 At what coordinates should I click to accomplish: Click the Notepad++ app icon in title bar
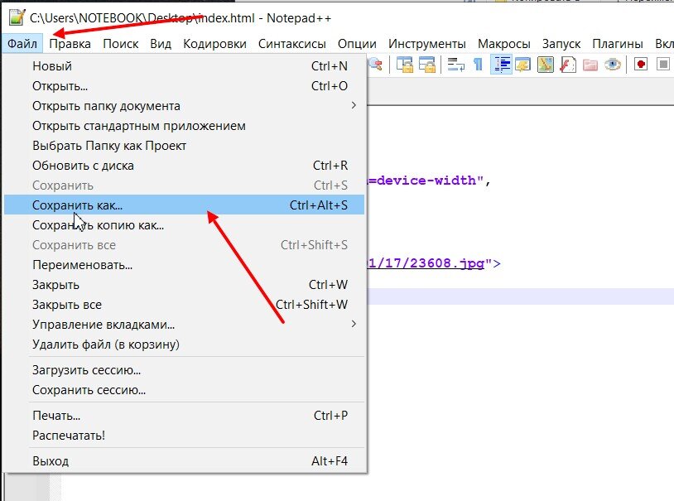click(17, 18)
